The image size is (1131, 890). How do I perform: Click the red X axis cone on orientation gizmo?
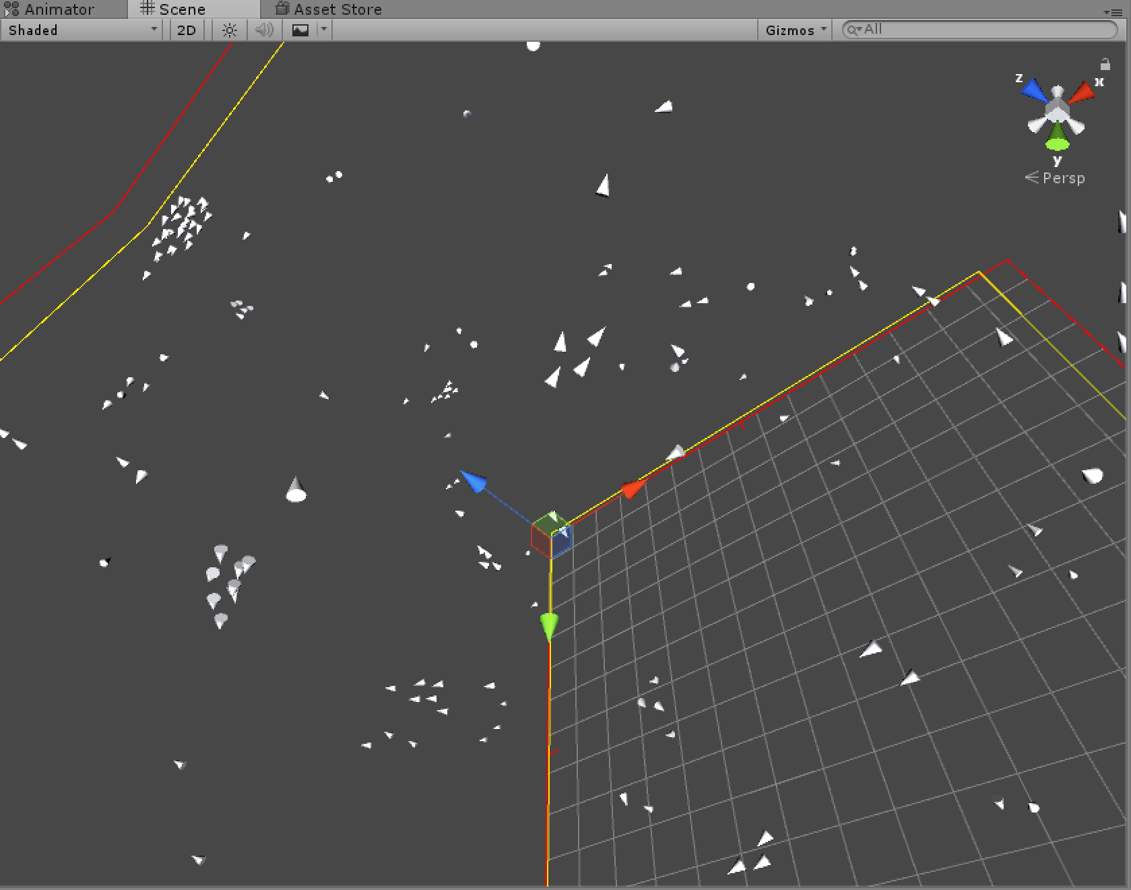[1082, 92]
